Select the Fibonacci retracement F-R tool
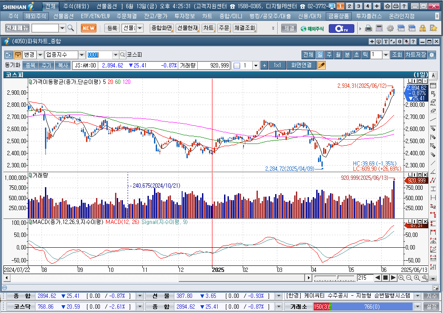 pos(433,258)
